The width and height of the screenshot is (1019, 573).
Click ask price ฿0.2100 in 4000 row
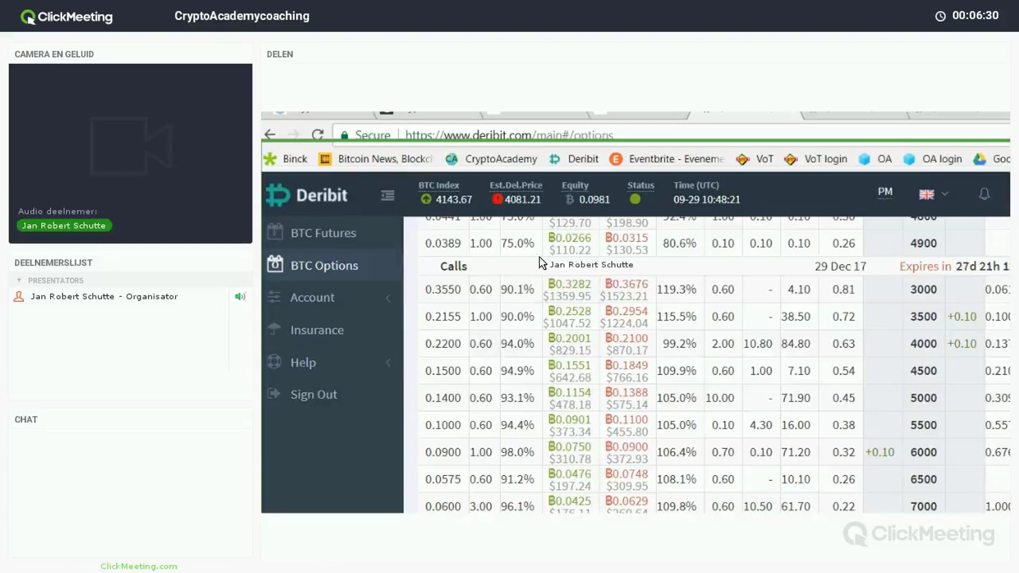(x=626, y=338)
